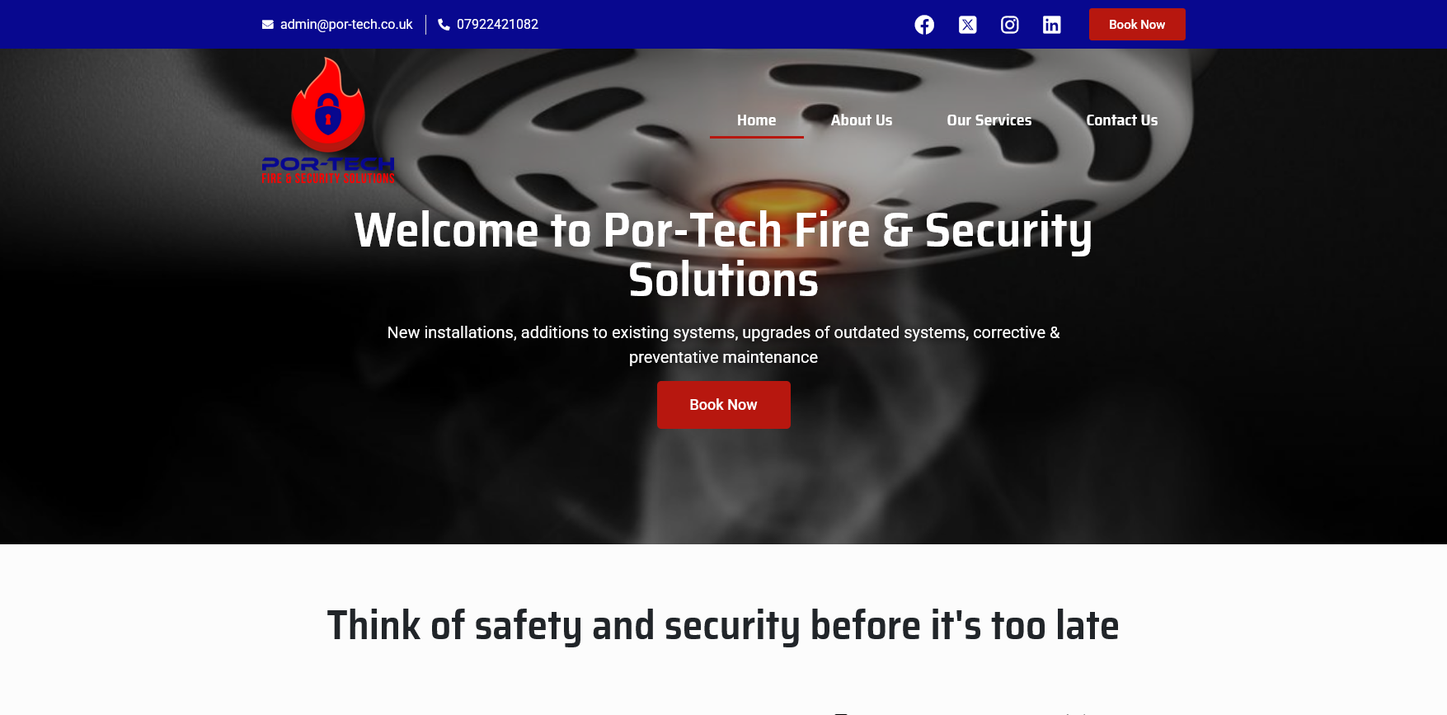
Task: Click the Welcome to Por-Tech headline
Action: (x=723, y=255)
